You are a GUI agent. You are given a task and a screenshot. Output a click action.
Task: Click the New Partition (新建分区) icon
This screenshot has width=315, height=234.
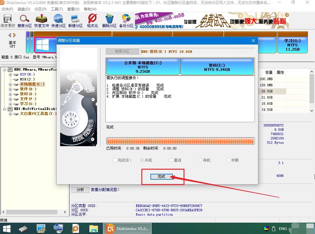[76, 20]
